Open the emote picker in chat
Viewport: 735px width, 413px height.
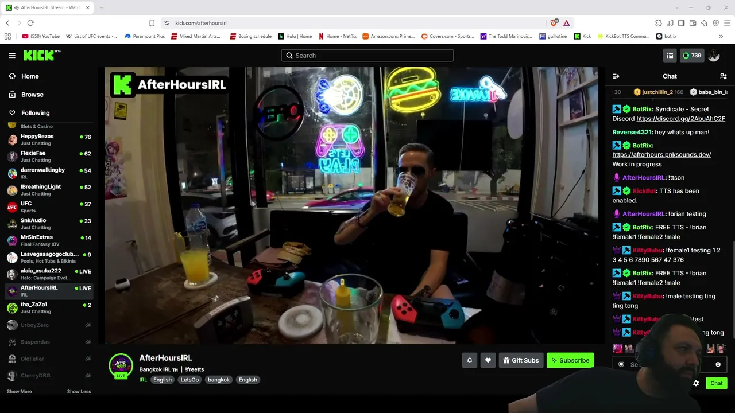(x=718, y=364)
